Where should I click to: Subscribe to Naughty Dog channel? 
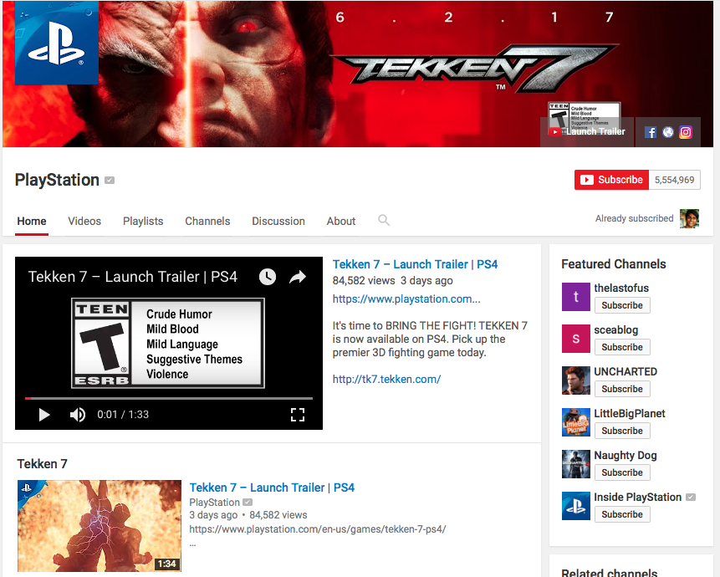coord(622,472)
